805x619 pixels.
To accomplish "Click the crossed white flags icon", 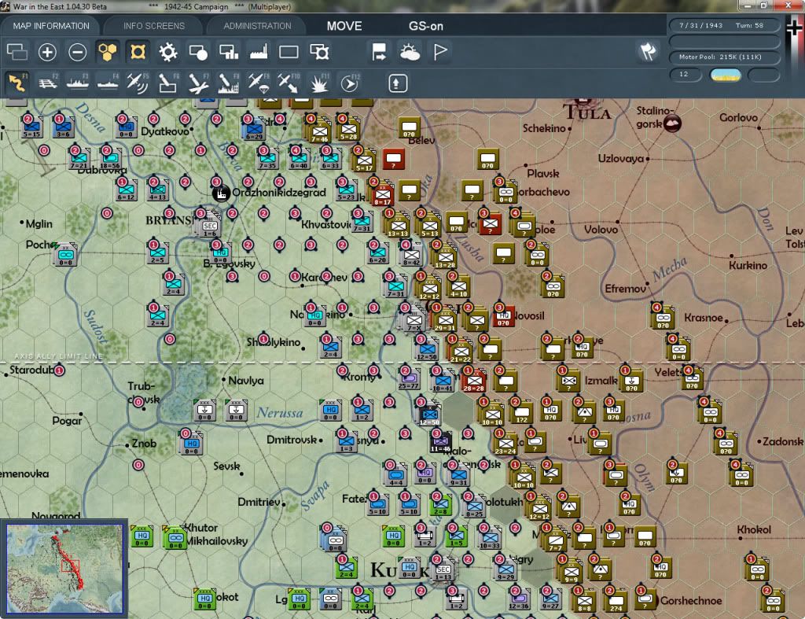I will (648, 51).
